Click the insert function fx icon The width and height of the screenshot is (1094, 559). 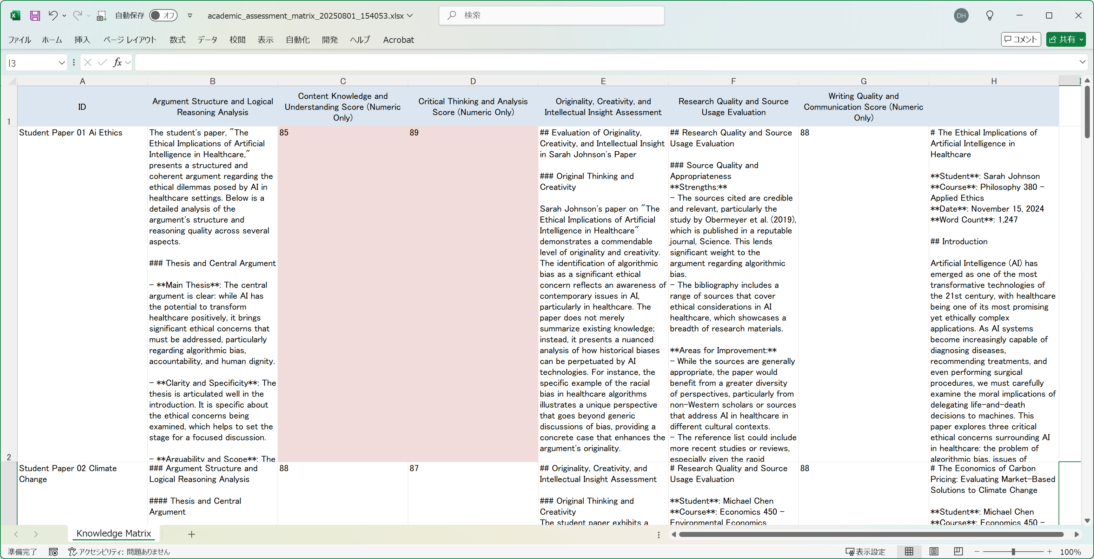[117, 63]
